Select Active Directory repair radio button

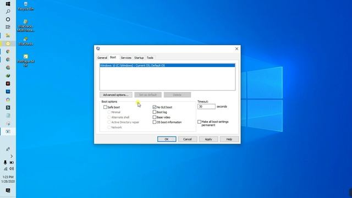[109, 122]
